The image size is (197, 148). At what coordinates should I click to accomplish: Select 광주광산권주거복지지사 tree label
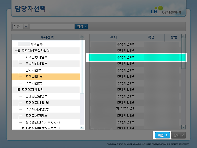(x=43, y=122)
